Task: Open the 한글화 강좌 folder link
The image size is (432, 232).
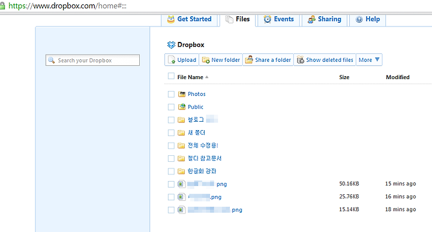Action: coord(202,171)
